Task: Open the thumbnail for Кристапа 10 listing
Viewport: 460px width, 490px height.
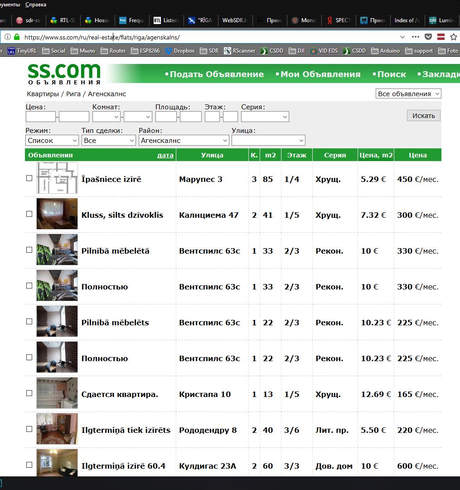Action: click(x=57, y=393)
